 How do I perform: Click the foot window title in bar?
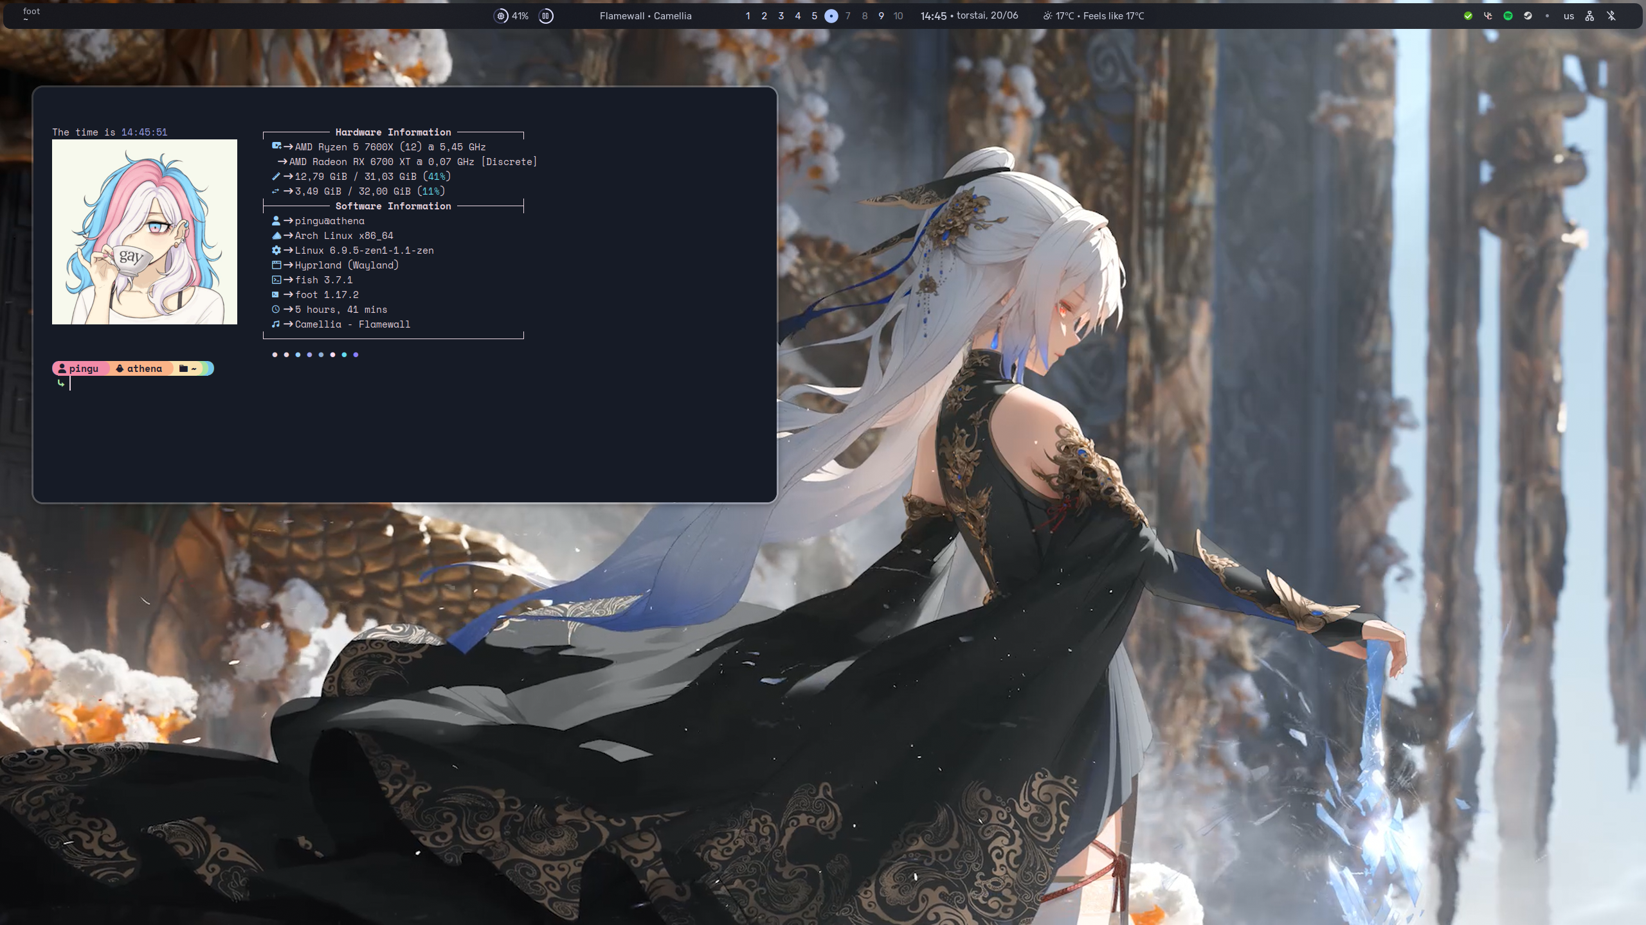(32, 11)
